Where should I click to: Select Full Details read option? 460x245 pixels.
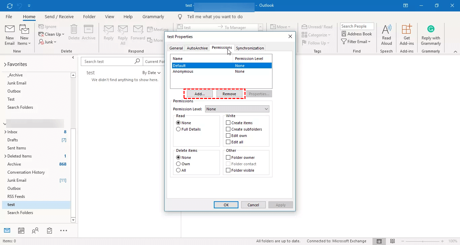pos(178,129)
